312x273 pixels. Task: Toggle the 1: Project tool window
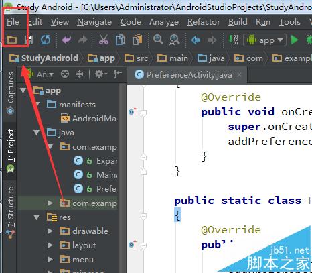[x=10, y=151]
